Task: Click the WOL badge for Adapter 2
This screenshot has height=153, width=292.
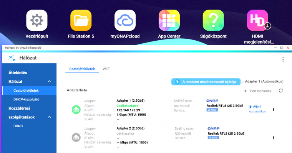Action: 213,138
